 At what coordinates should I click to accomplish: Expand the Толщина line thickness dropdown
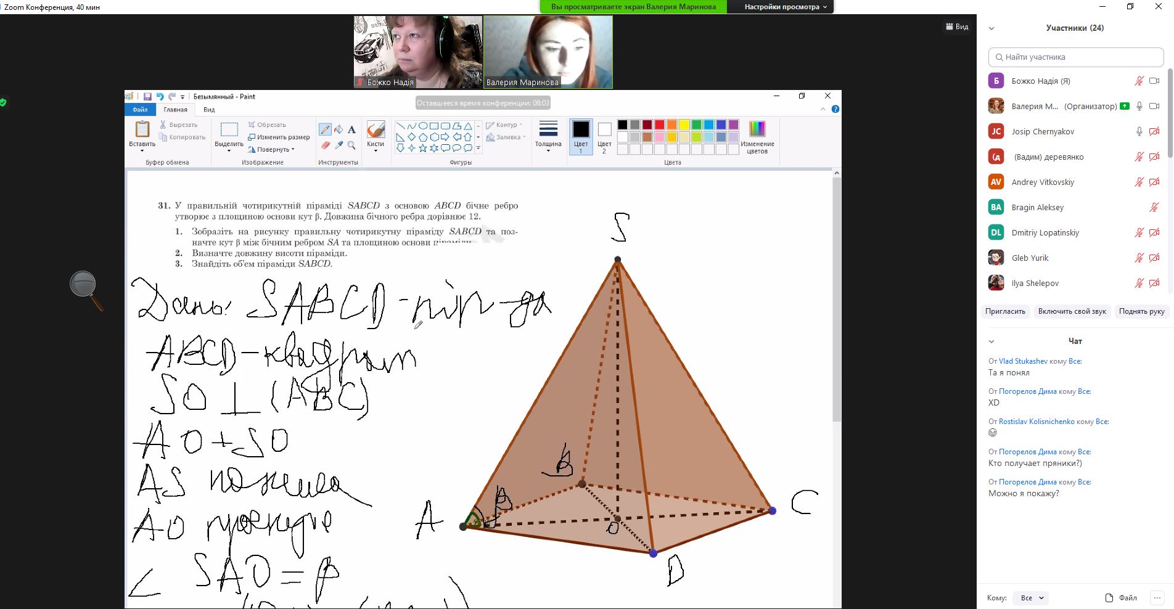[x=548, y=136]
